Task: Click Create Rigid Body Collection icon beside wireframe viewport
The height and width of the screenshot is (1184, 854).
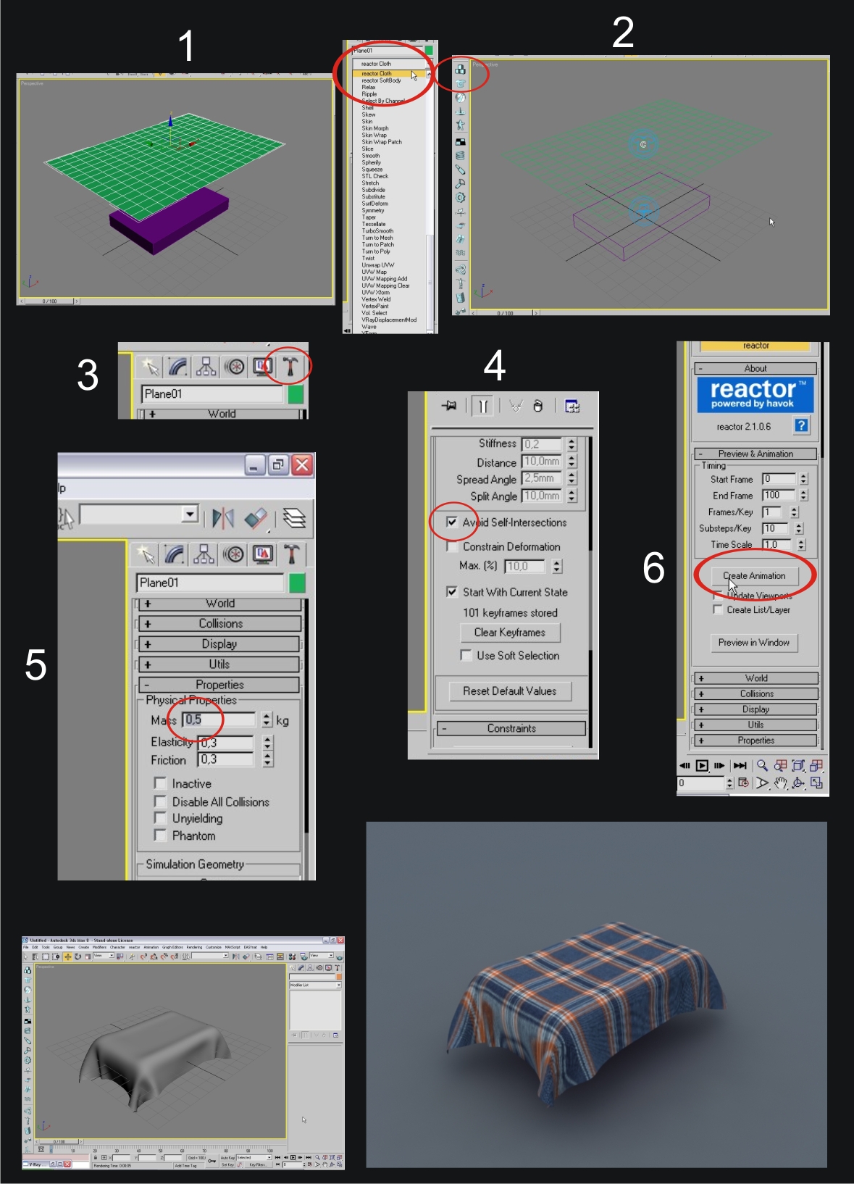Action: (x=460, y=70)
